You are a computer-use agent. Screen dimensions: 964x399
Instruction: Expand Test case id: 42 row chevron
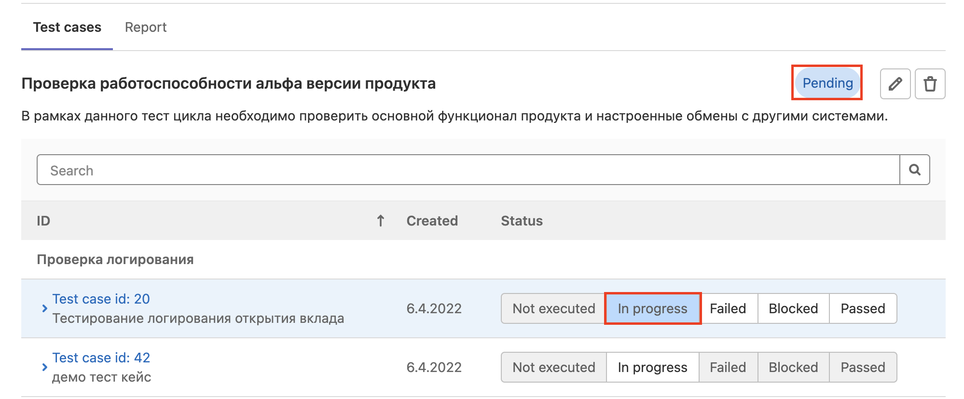tap(44, 367)
